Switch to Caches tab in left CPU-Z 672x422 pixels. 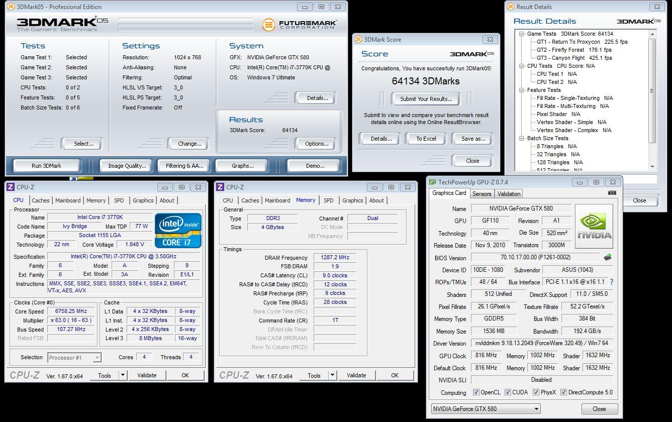[x=41, y=200]
